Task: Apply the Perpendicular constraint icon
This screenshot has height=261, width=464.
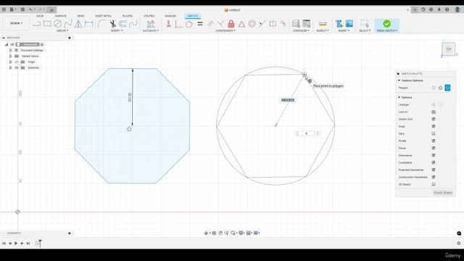Action: click(220, 24)
